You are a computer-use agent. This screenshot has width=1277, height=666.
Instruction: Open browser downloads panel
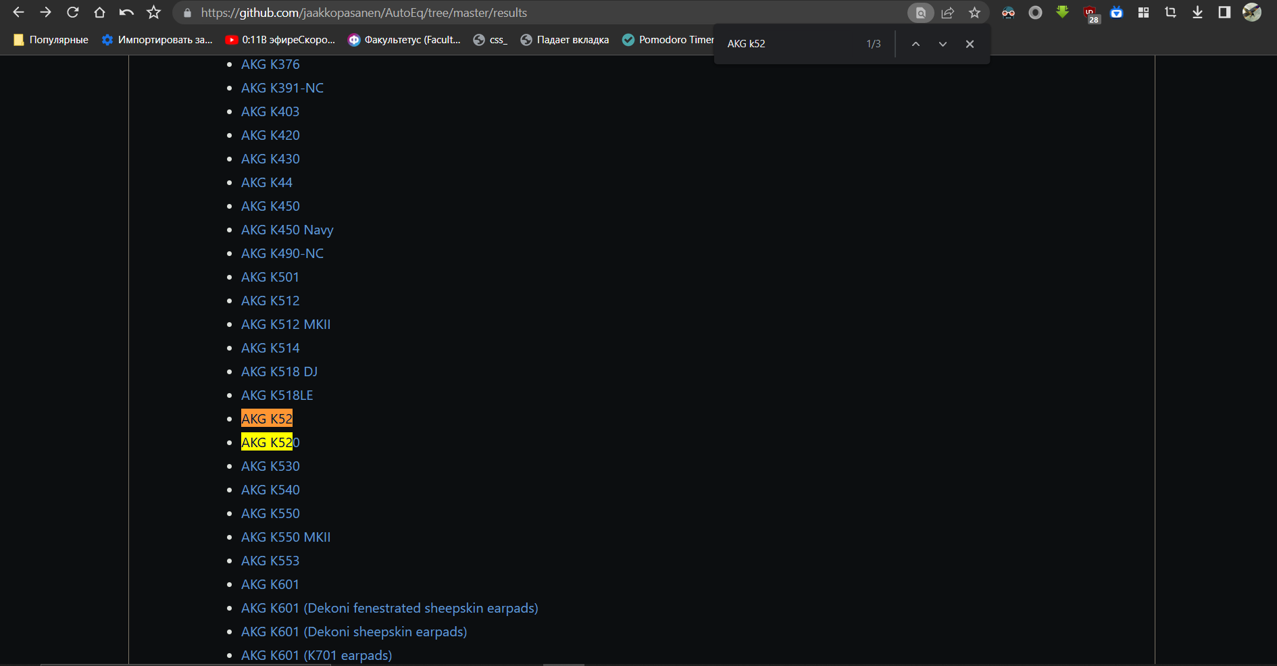coord(1197,13)
